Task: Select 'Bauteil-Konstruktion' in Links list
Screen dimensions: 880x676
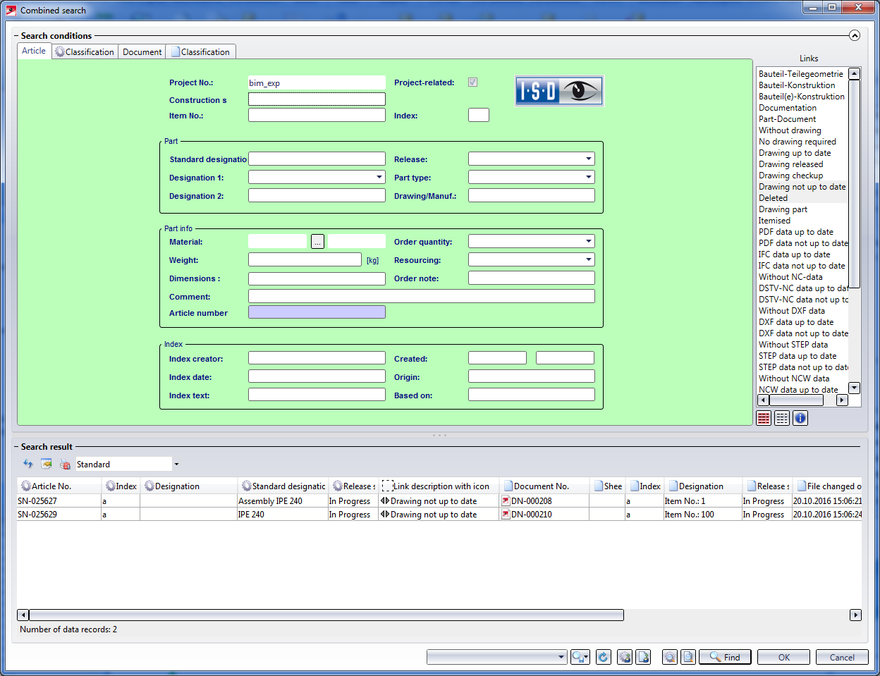Action: point(797,85)
